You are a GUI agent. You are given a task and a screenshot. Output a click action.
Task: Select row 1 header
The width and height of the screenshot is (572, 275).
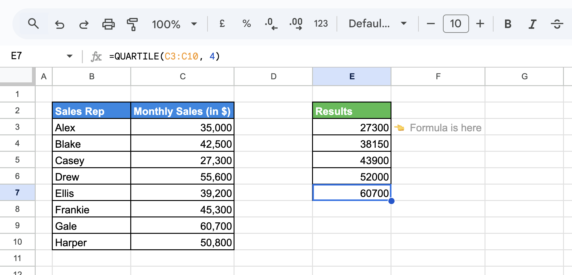(17, 94)
